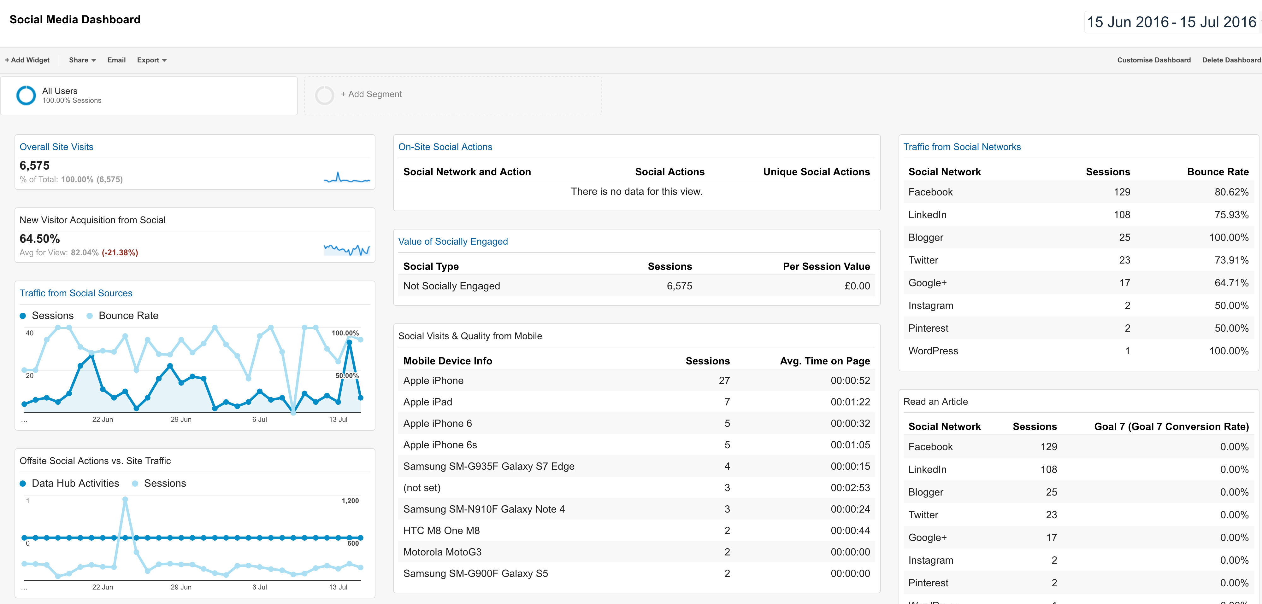Click Pinterest in the Traffic from Social Networks table

[x=929, y=328]
